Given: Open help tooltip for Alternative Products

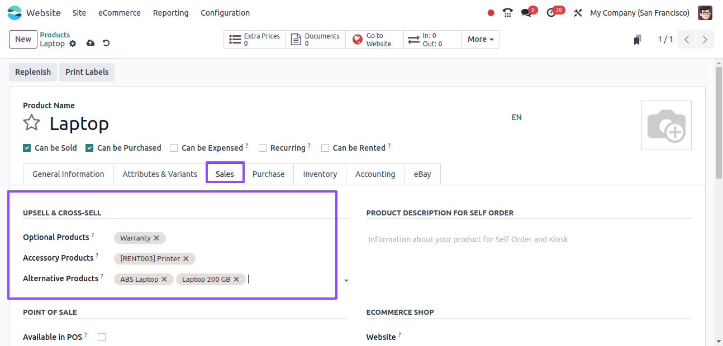Looking at the screenshot, I should point(102,276).
